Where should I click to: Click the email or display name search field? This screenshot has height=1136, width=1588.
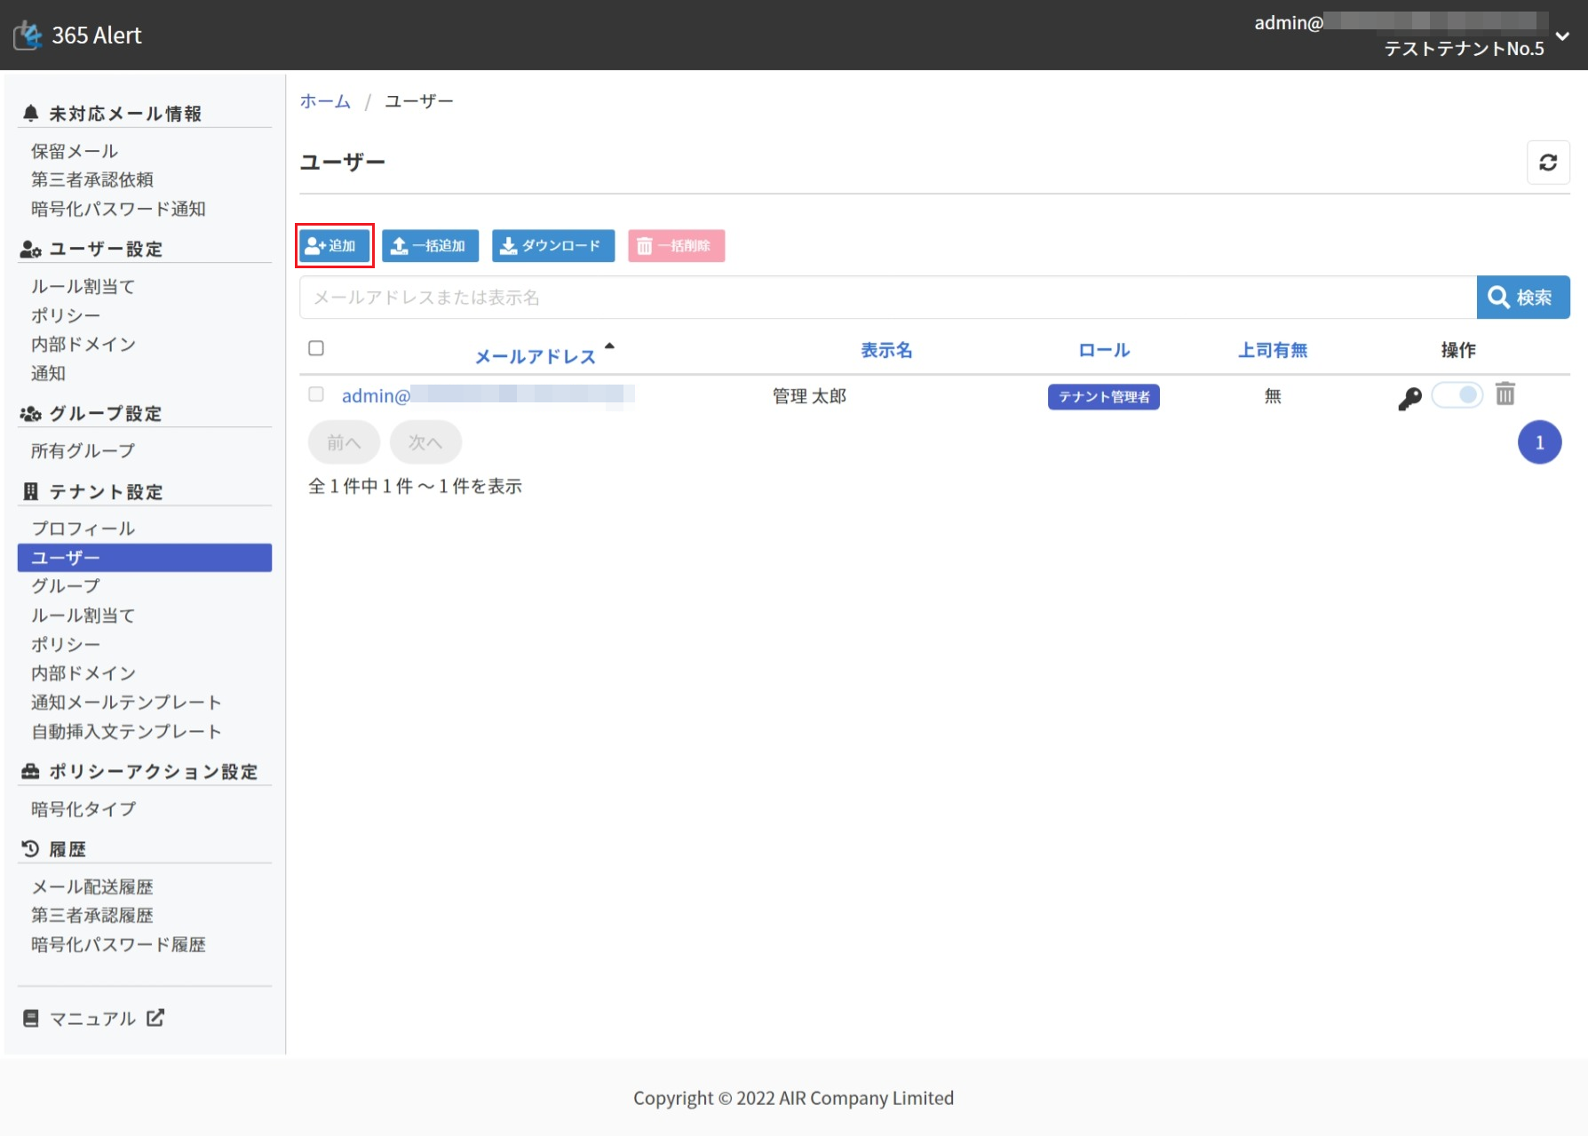887,298
